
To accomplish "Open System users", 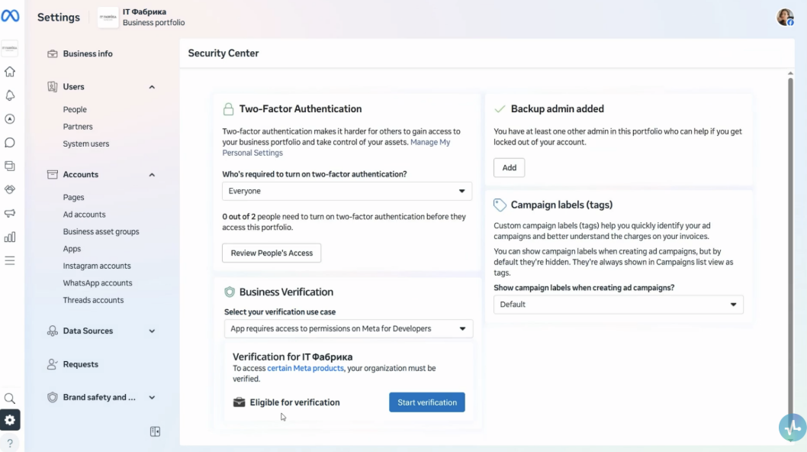I will [x=86, y=144].
